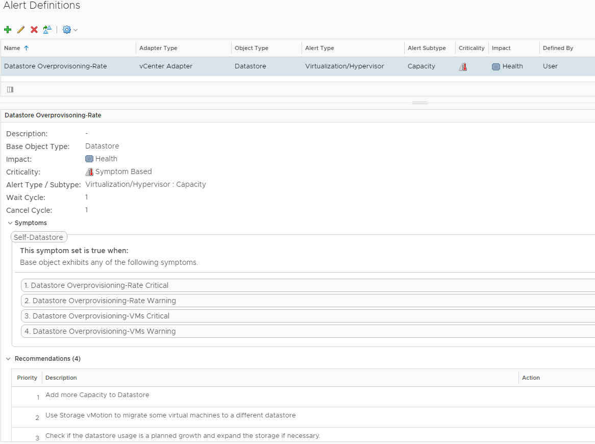The image size is (595, 444).
Task: Select the Add more Capacity recommendation row
Action: click(x=97, y=395)
